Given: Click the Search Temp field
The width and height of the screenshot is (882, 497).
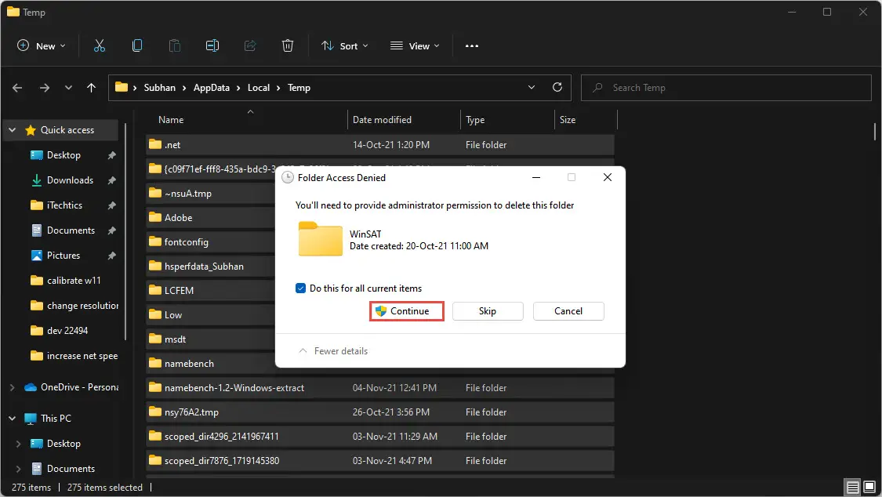Looking at the screenshot, I should pyautogui.click(x=726, y=88).
